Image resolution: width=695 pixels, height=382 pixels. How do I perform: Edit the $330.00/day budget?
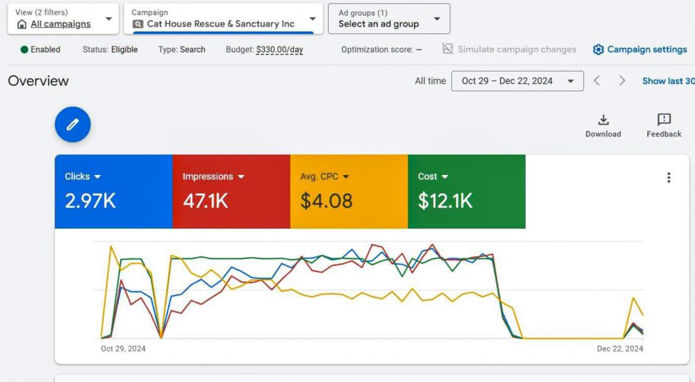pyautogui.click(x=279, y=49)
